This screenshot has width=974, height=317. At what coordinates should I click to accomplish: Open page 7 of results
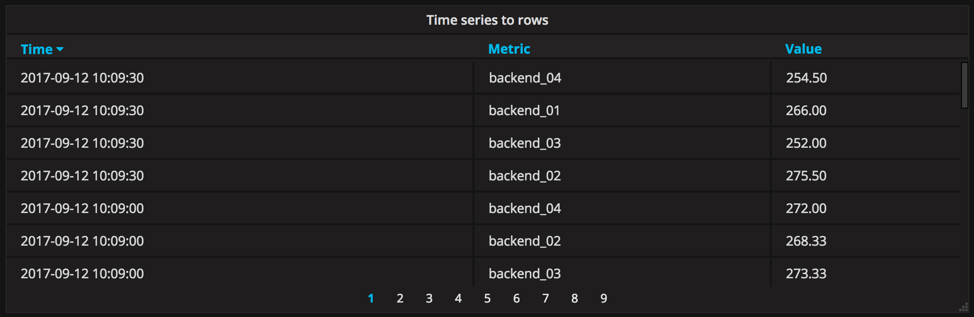click(545, 298)
